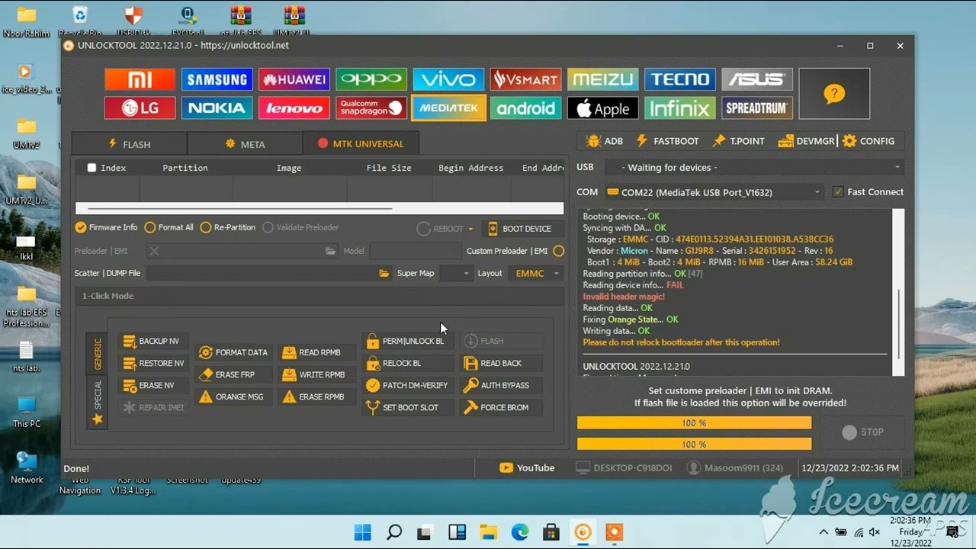Toggle Format All option
Viewport: 976px width, 549px height.
(169, 227)
